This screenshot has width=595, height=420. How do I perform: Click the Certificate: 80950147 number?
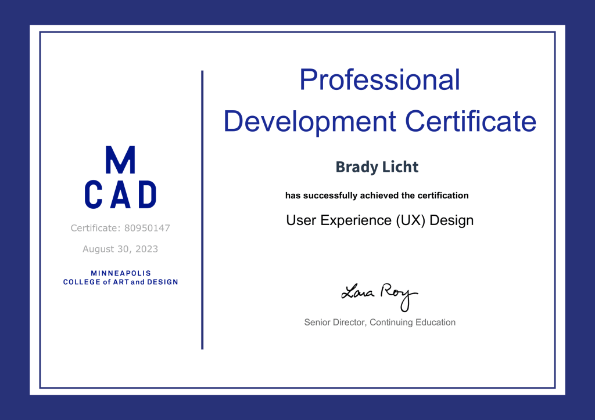coord(120,228)
